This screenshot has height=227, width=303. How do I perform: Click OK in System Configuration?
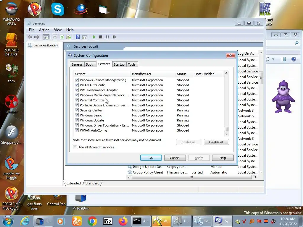point(151,158)
